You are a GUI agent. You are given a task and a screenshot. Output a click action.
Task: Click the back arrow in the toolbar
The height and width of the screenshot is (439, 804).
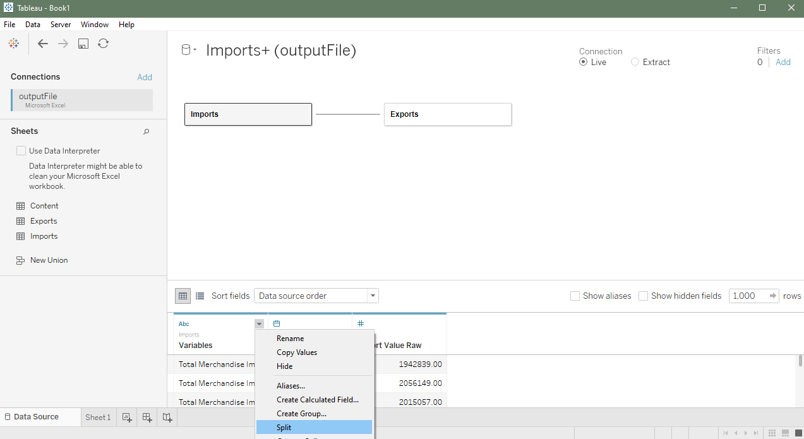pyautogui.click(x=43, y=44)
